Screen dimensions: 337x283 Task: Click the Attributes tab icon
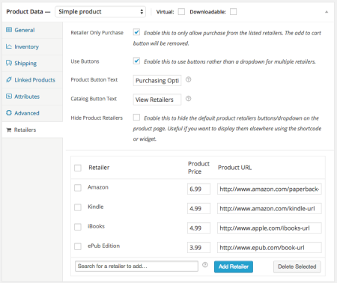click(9, 97)
